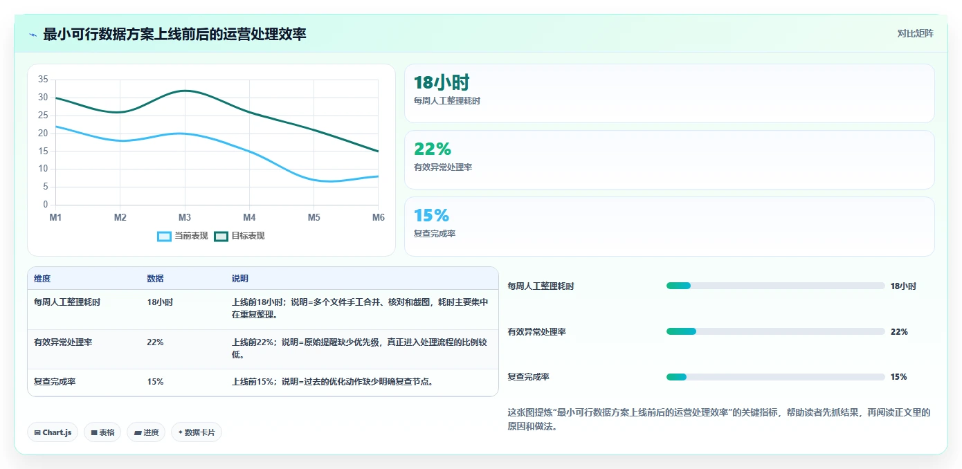This screenshot has width=962, height=469.
Task: Click the lightning icon beside the title
Action: click(33, 35)
